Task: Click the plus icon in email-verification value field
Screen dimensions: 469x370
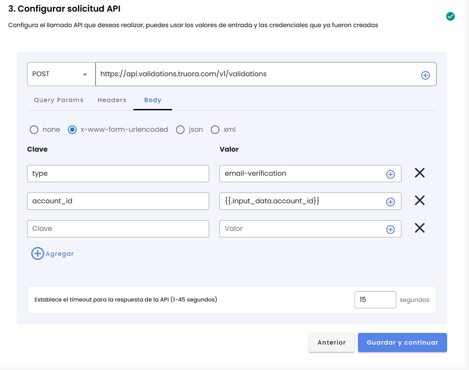Action: [x=390, y=174]
